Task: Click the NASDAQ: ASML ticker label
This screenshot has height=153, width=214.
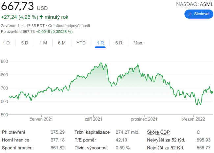Action: [195, 4]
